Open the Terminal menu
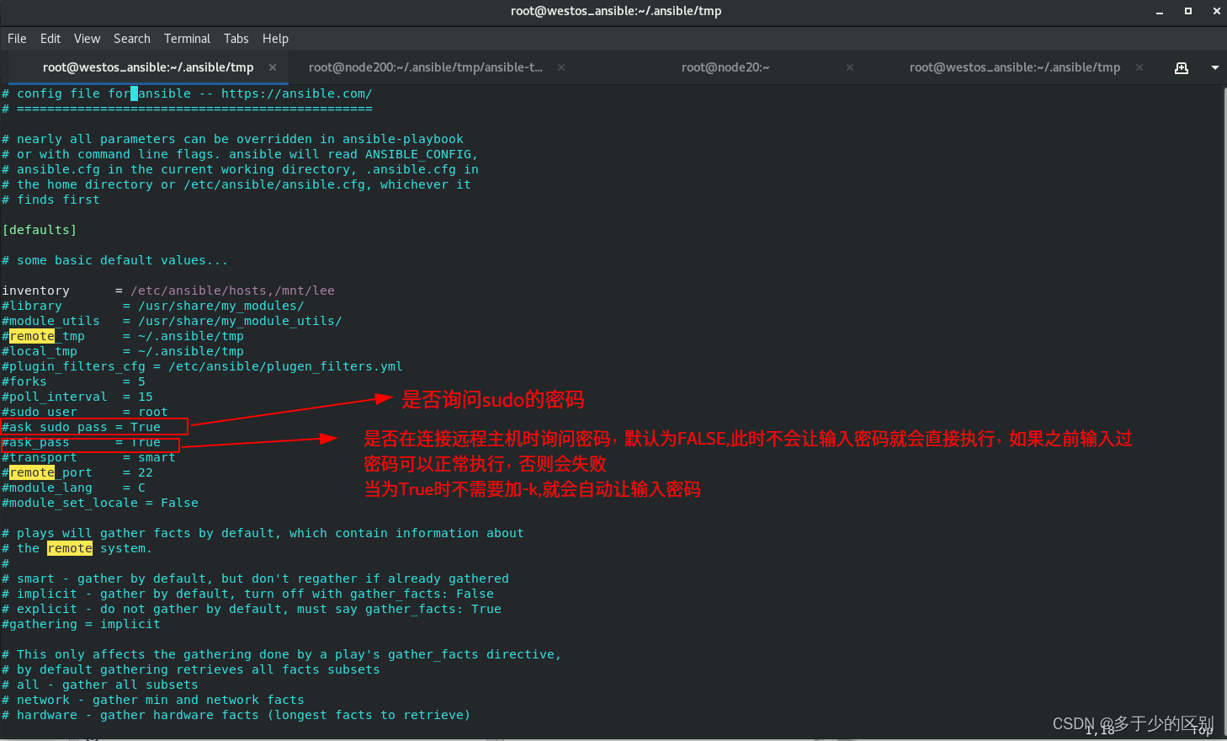This screenshot has height=741, width=1227. pyautogui.click(x=187, y=39)
